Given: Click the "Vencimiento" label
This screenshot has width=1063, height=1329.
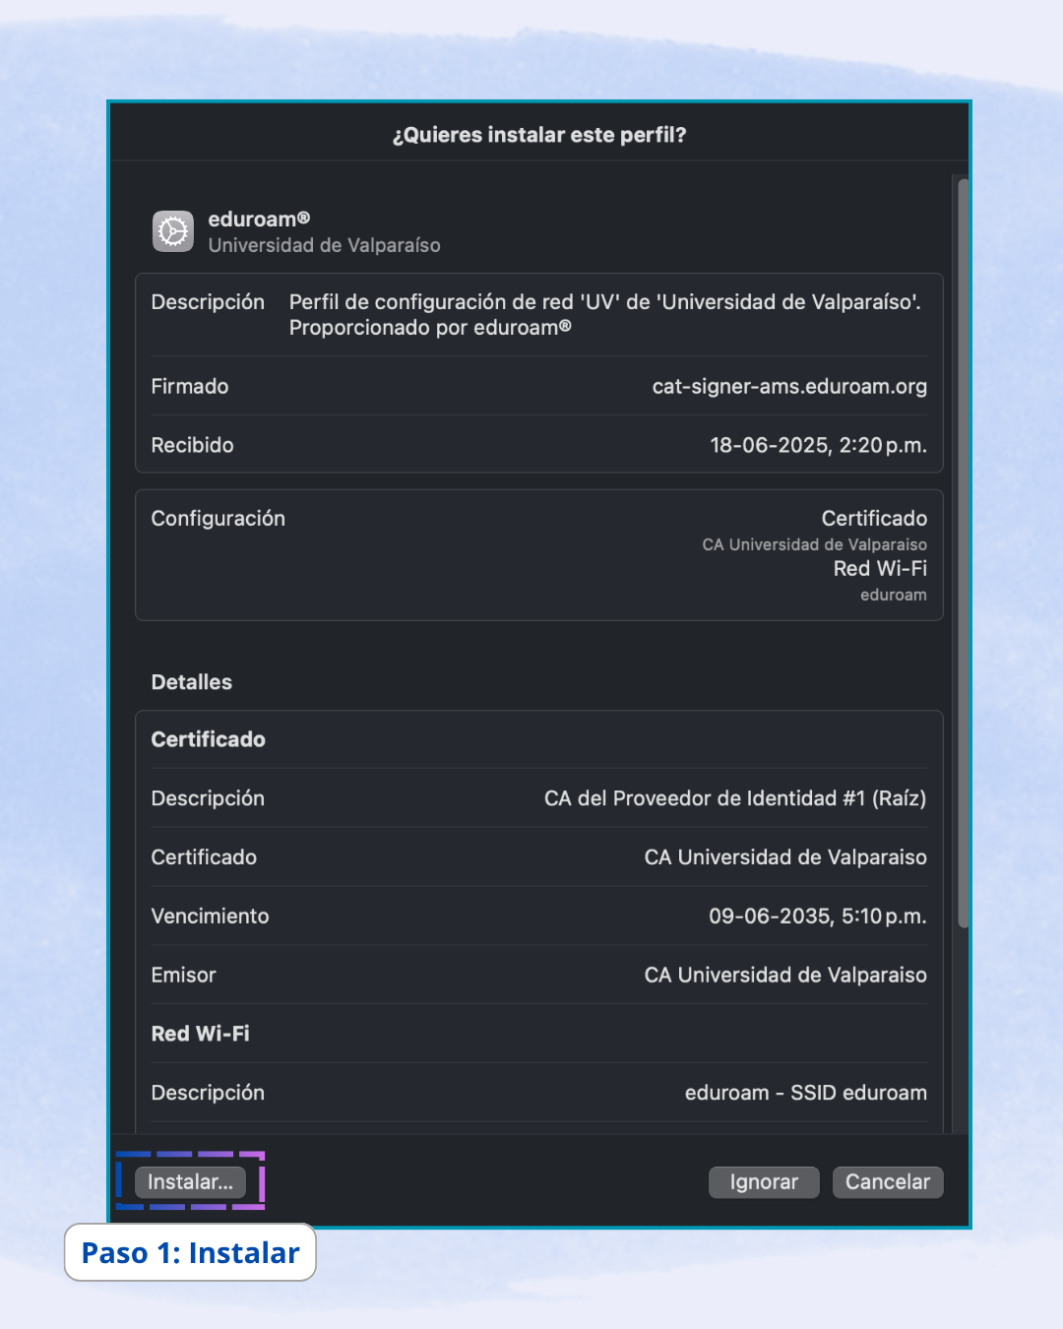Looking at the screenshot, I should click(x=211, y=917).
